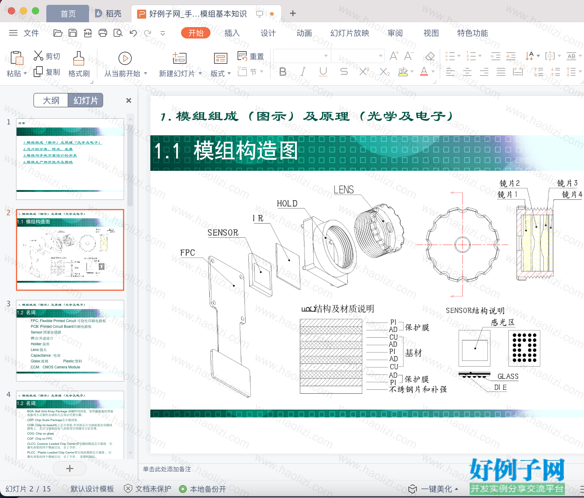Click the 本地备份开 status item
Viewport: 584px width, 498px height.
(202, 489)
